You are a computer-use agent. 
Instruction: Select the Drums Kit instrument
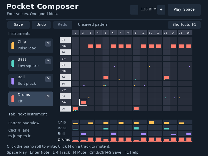click(x=31, y=99)
